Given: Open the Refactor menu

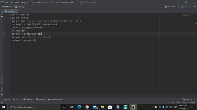Looking at the screenshot, I should click(x=39, y=2).
